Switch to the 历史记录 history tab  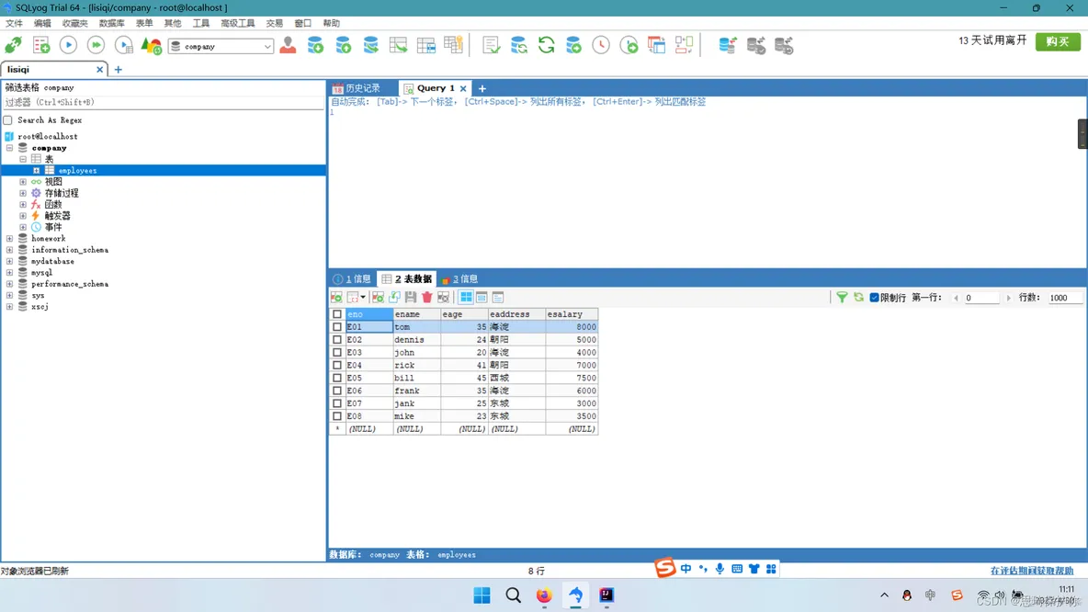pos(356,88)
